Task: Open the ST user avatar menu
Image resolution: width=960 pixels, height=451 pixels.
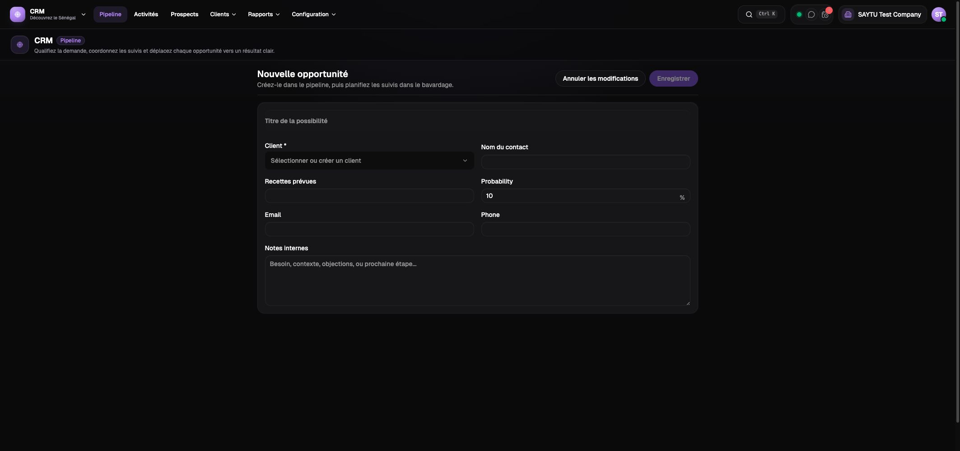Action: [939, 14]
